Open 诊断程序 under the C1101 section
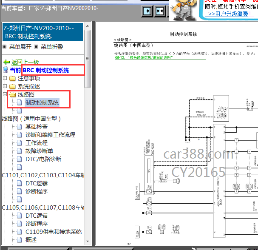Viewport: 258px width, 250px height. click(37, 191)
